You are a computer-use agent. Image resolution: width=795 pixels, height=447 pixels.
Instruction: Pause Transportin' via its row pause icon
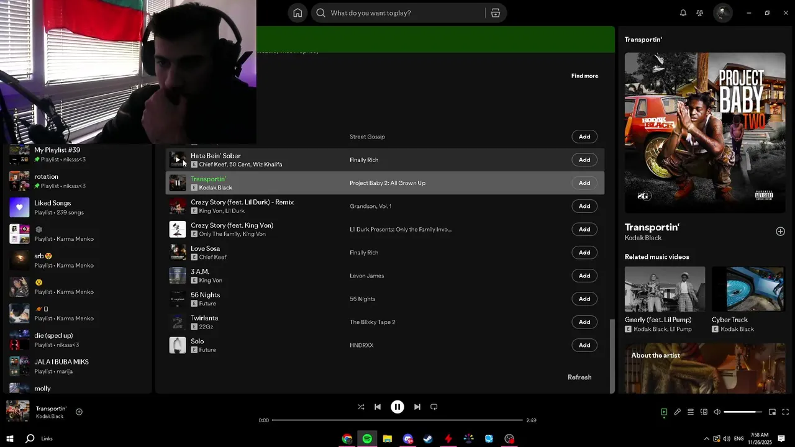pyautogui.click(x=178, y=183)
